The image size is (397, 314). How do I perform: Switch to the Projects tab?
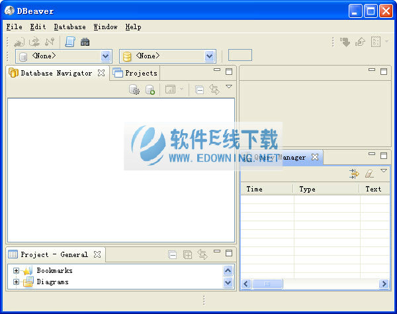[136, 73]
